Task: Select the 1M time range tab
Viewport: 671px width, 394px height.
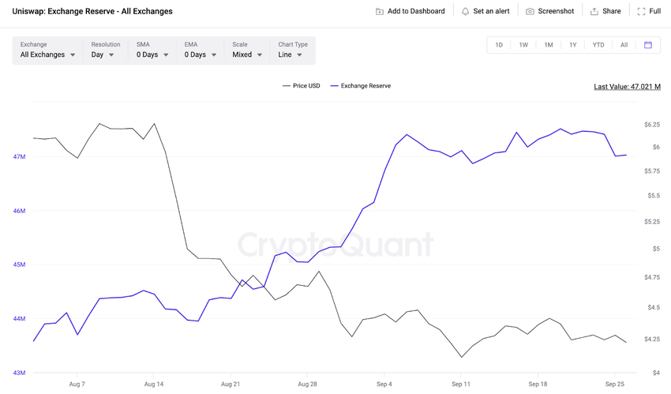Action: tap(549, 45)
